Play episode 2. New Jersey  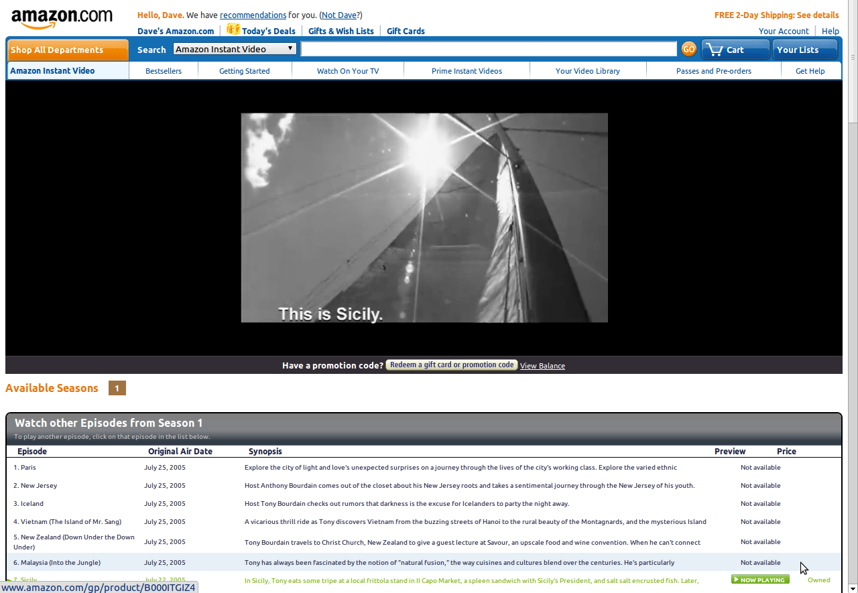(36, 486)
